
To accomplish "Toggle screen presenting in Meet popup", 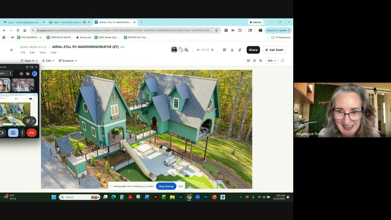I will point(13,133).
